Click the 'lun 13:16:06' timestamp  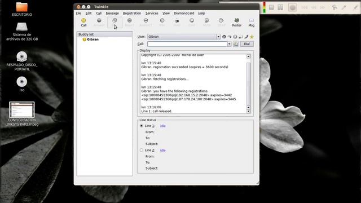coord(151,107)
